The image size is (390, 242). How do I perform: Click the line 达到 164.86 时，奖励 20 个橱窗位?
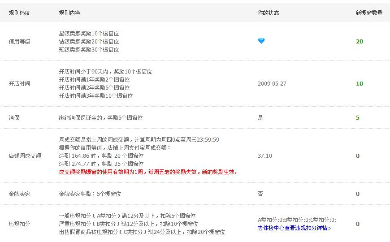click(x=101, y=156)
